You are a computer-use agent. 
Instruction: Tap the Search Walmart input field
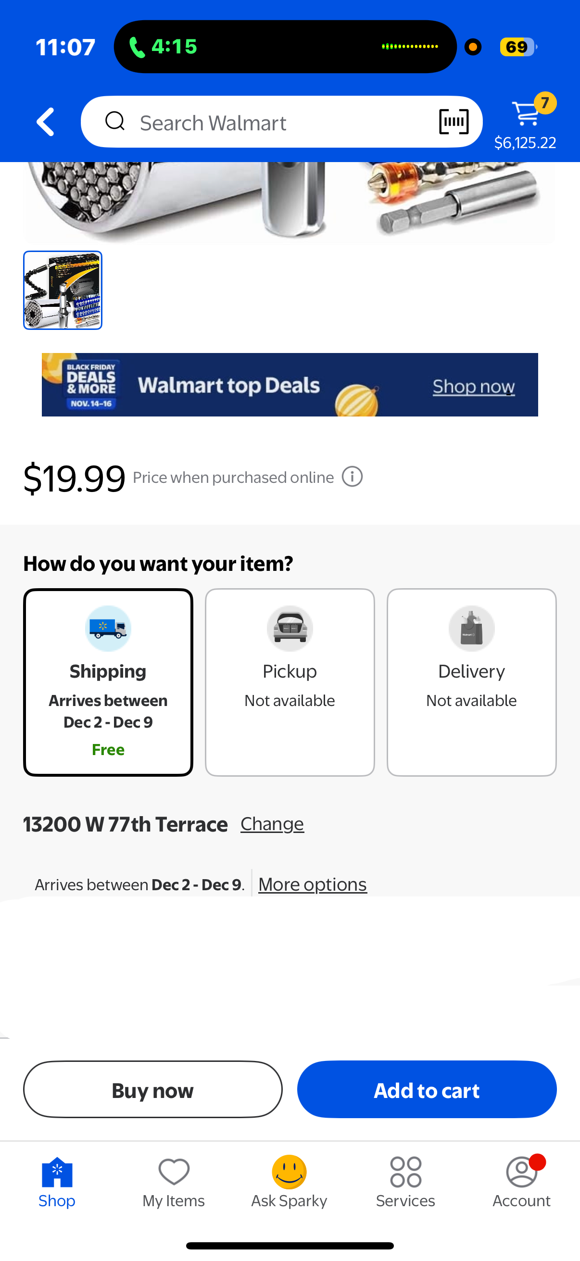(274, 122)
